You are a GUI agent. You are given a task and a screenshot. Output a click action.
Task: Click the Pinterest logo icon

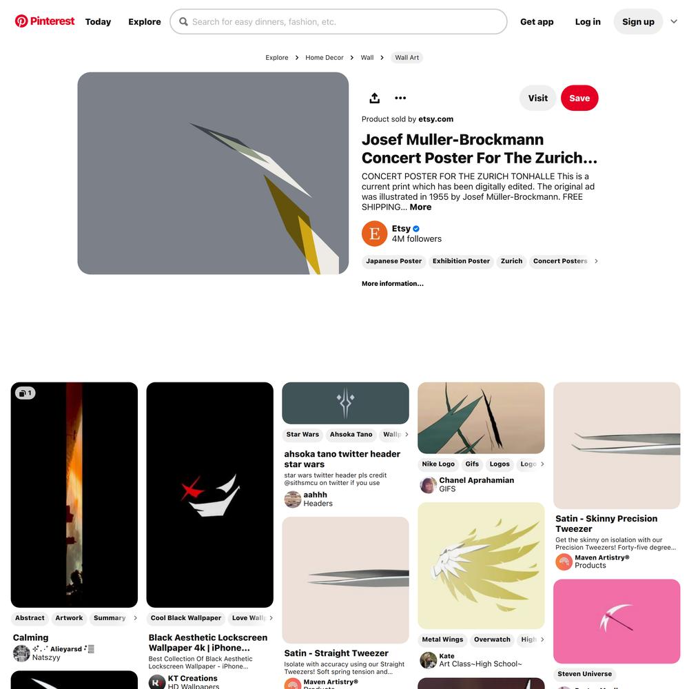[x=21, y=21]
